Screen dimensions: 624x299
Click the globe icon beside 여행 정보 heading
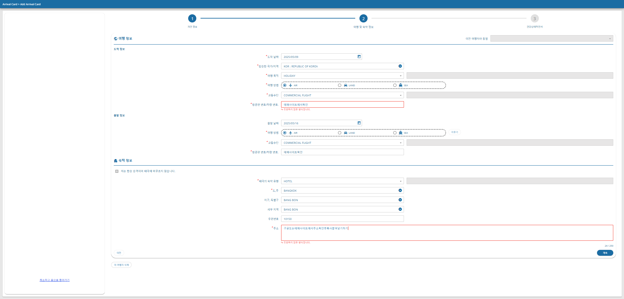(116, 39)
